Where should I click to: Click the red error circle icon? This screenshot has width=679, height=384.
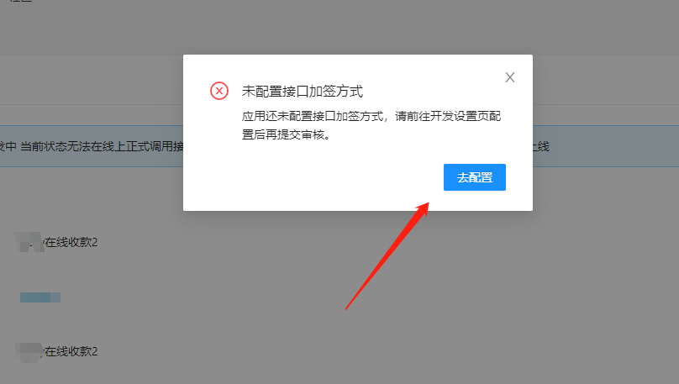pyautogui.click(x=219, y=91)
